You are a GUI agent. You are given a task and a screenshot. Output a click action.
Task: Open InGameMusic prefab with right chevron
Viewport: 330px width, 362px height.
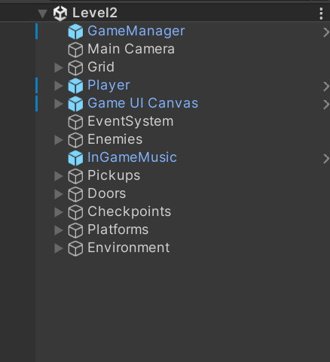[x=326, y=159]
